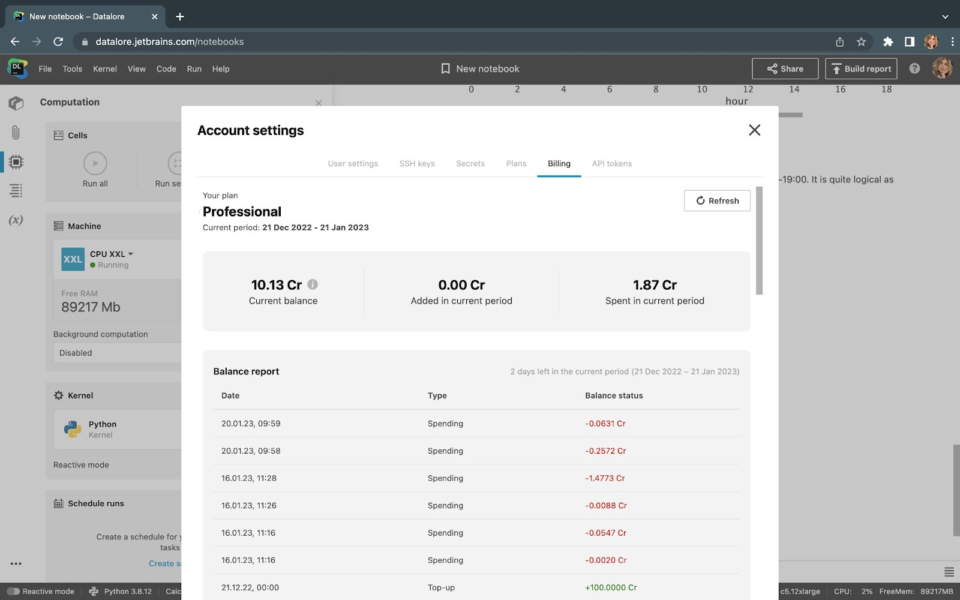Image resolution: width=960 pixels, height=600 pixels.
Task: Click Python 3.8.12 in status bar
Action: coord(121,592)
